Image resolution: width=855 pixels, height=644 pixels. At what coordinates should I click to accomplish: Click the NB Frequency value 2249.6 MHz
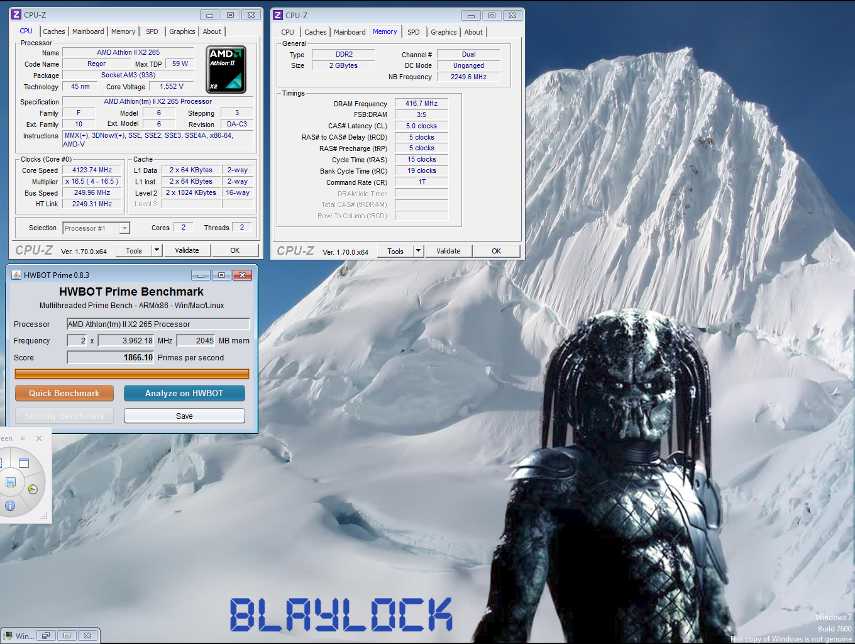(x=468, y=77)
